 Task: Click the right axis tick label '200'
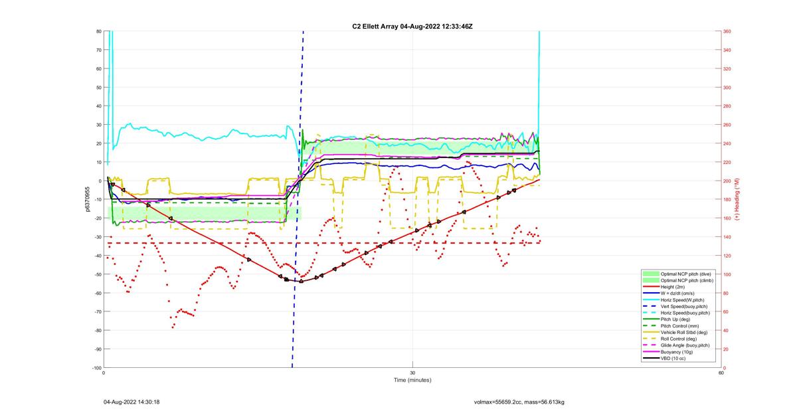[728, 181]
